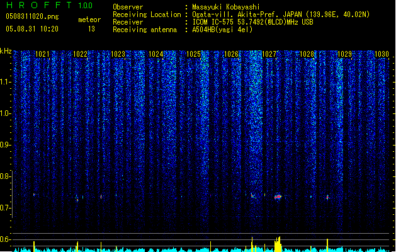Click the 1.1 frequency axis label

5,82
